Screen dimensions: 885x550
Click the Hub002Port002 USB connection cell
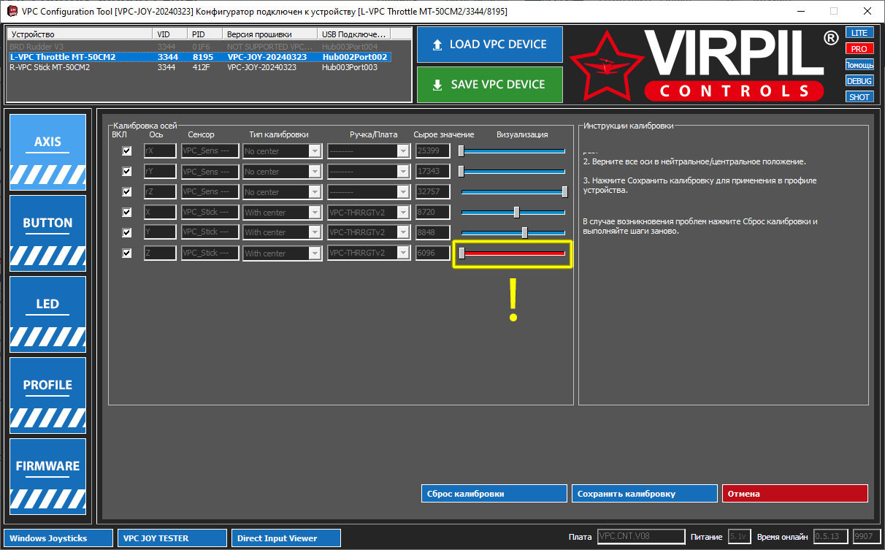pos(356,57)
